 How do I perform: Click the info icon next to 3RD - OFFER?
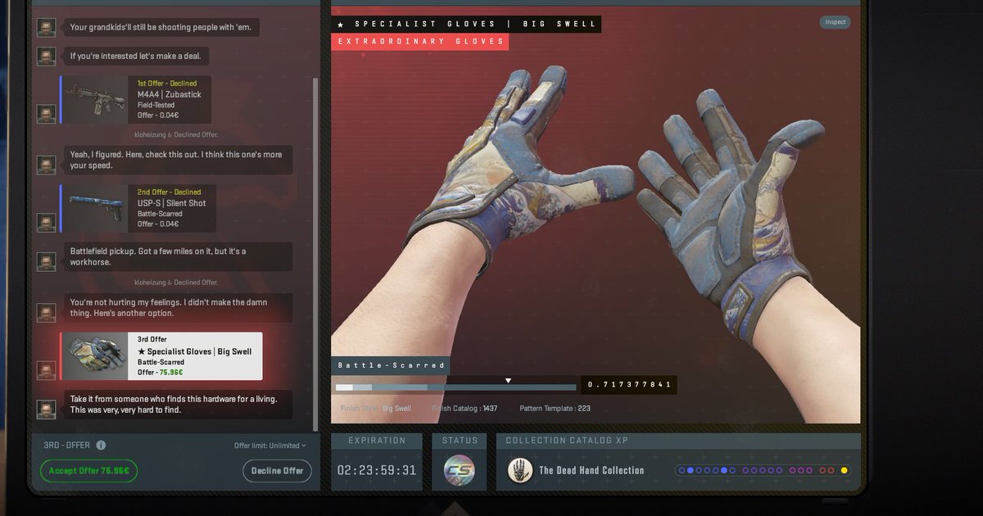click(x=101, y=446)
